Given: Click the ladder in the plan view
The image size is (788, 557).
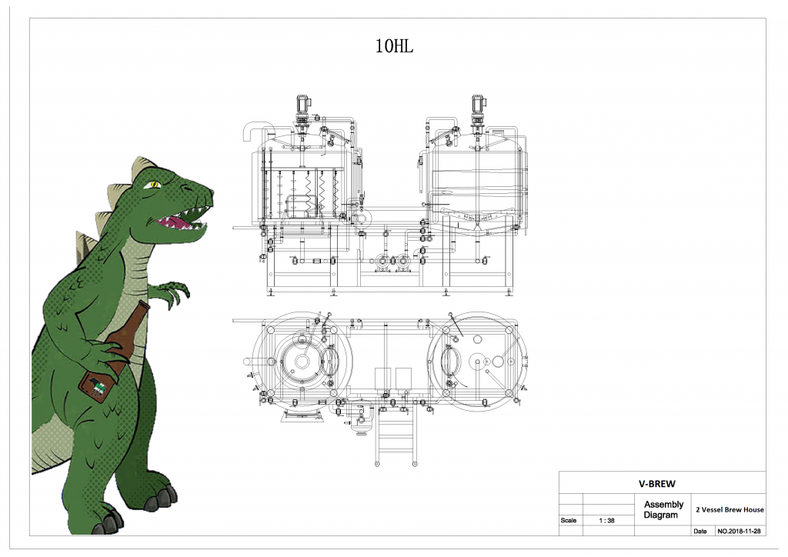Looking at the screenshot, I should pyautogui.click(x=396, y=435).
